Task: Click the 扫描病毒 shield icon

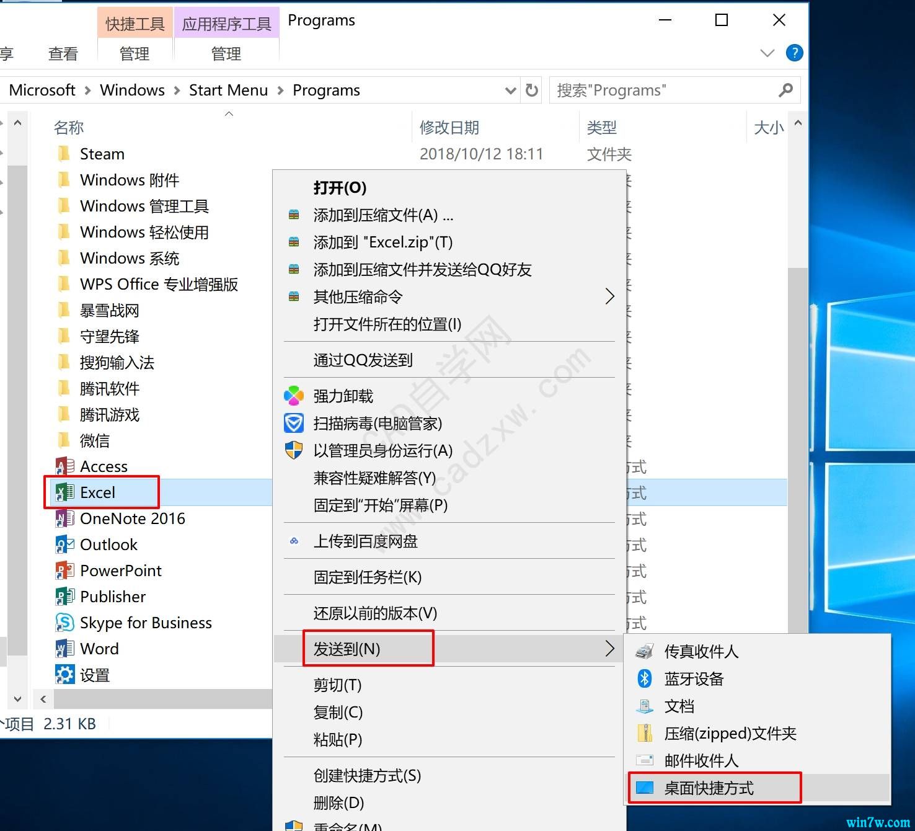Action: click(x=294, y=423)
